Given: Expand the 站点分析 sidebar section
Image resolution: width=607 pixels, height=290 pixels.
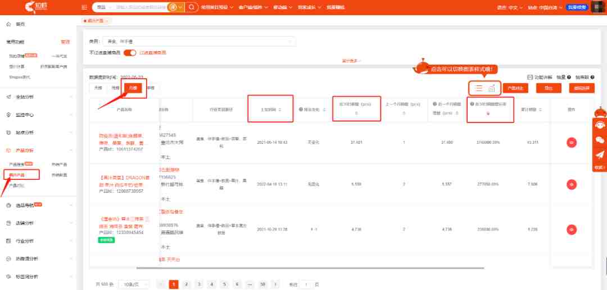Looking at the screenshot, I should click(38, 133).
